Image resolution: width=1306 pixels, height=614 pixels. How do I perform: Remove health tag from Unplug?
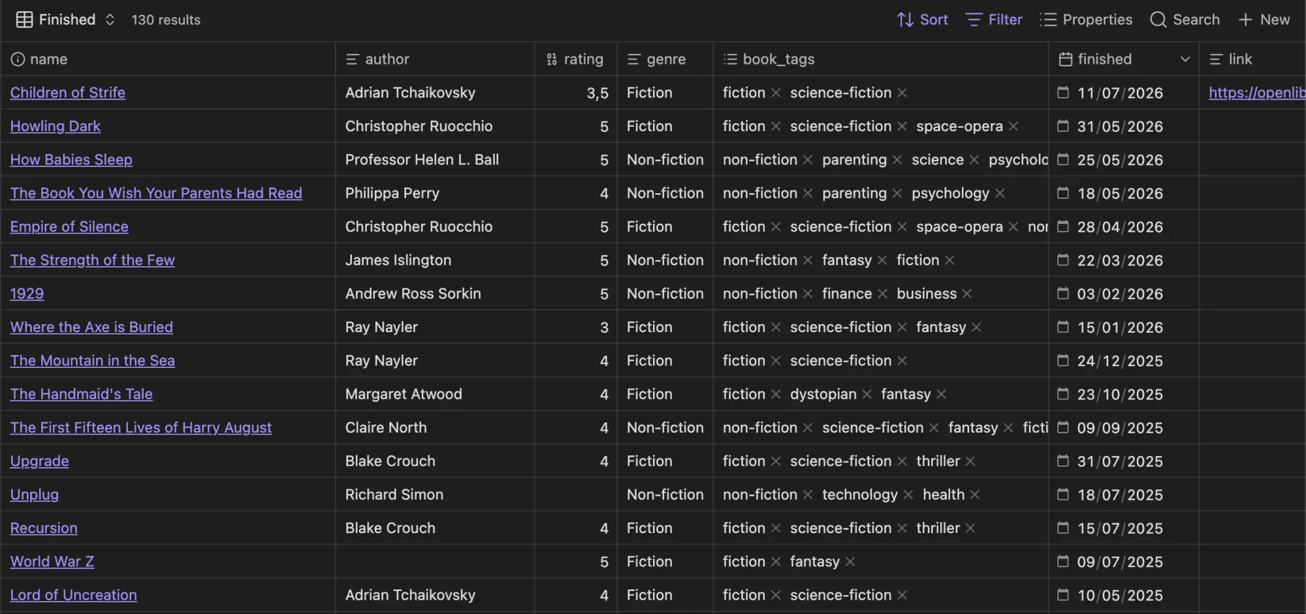point(975,495)
